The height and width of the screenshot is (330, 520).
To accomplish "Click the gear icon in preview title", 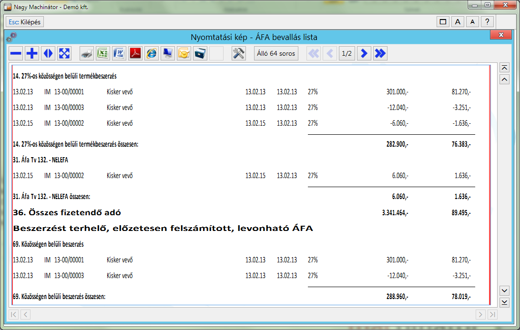I will click(x=11, y=37).
